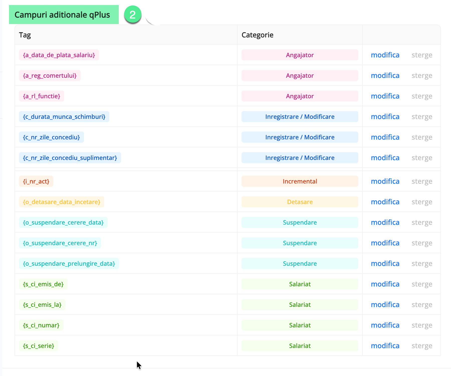
Task: Select the {s_ci_emis_la} tag
Action: tap(42, 305)
